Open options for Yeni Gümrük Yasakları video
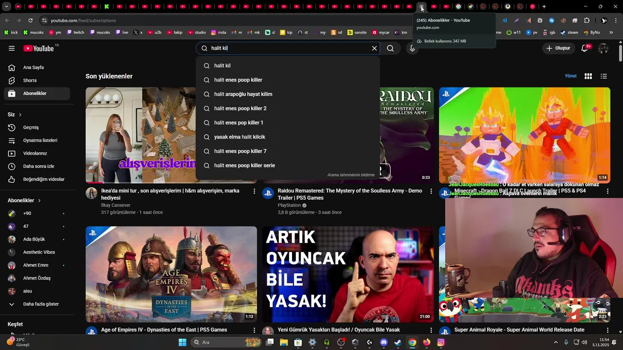 [x=431, y=331]
